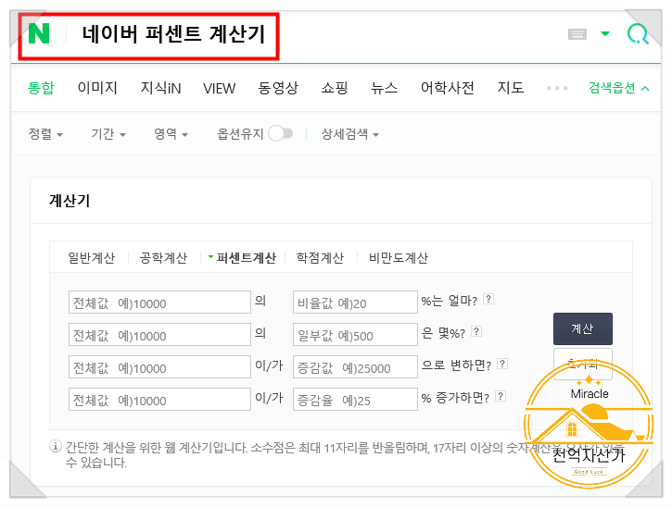Click the 증감율 예)25 input field

pos(355,399)
